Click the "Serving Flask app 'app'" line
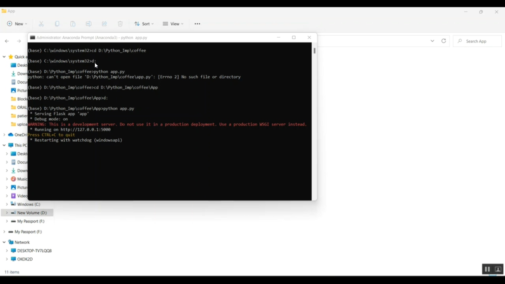 [59, 114]
